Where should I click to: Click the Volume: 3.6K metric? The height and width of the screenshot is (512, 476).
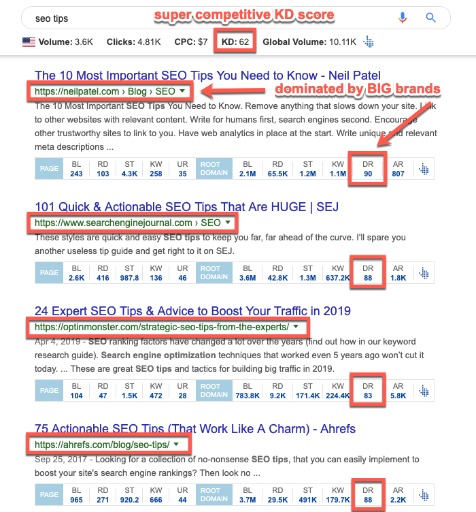(x=66, y=42)
